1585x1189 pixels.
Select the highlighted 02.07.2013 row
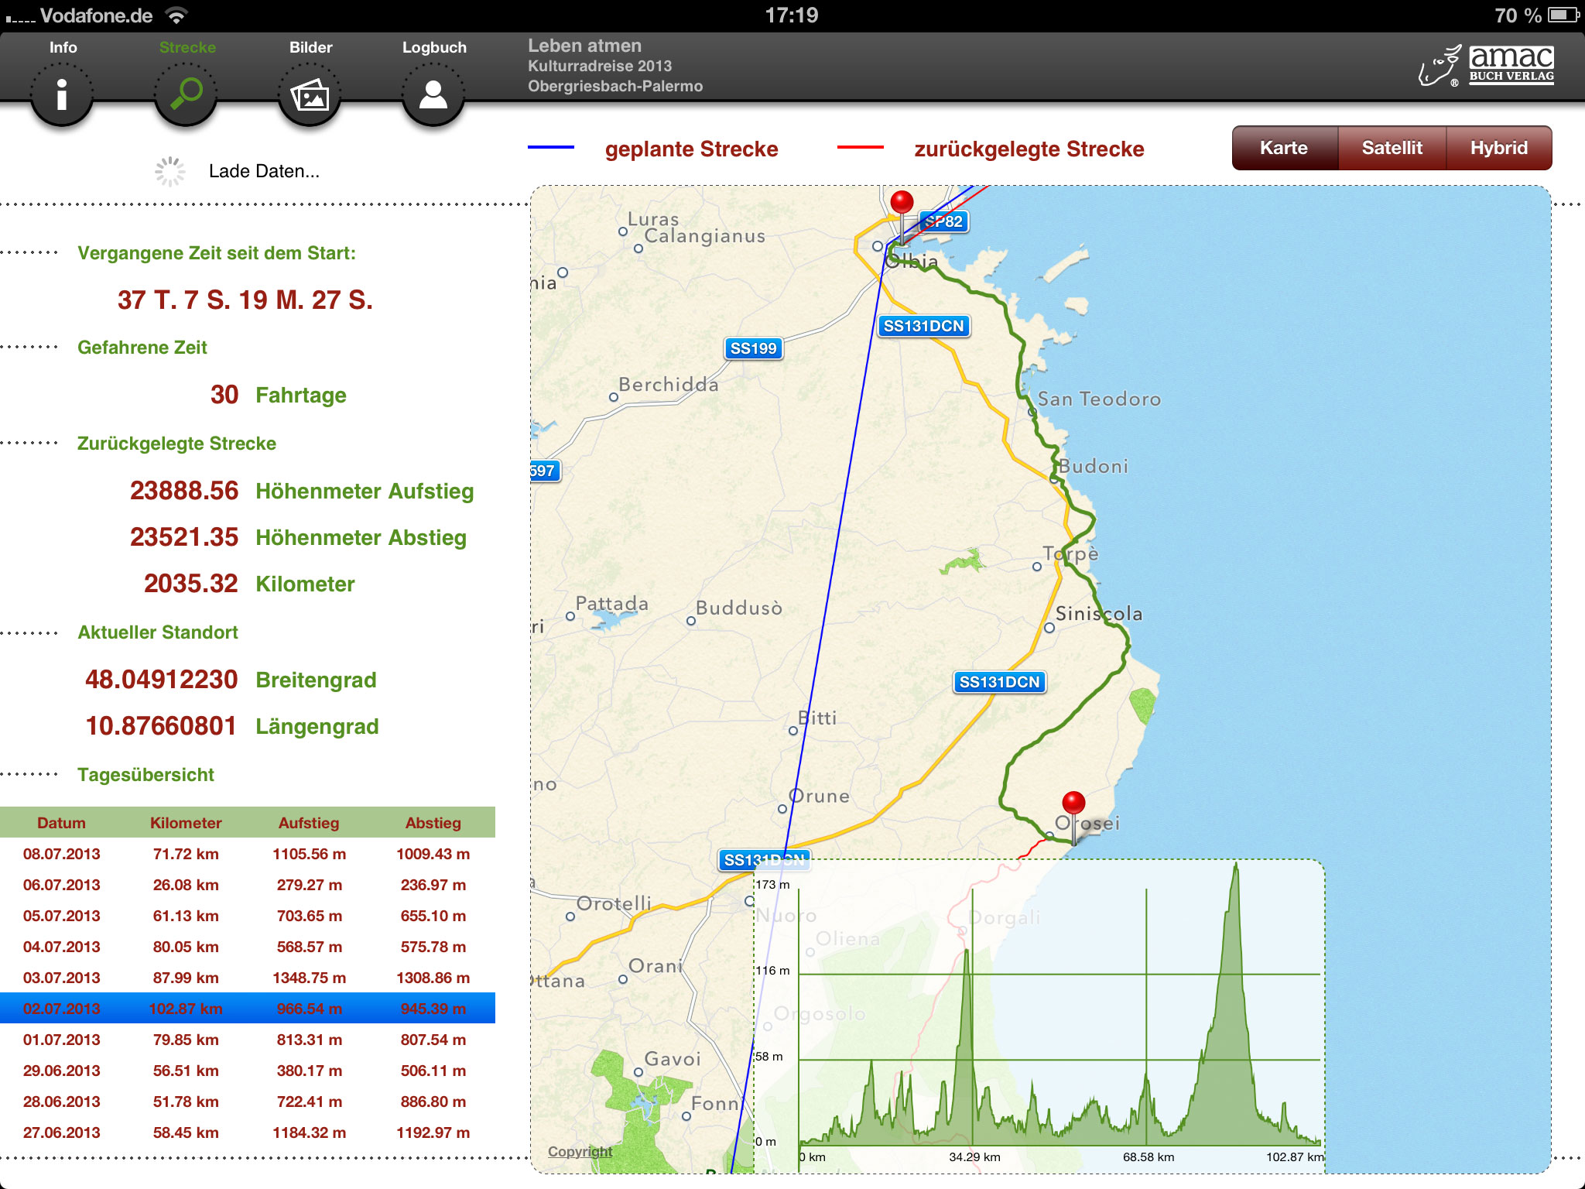click(248, 1009)
